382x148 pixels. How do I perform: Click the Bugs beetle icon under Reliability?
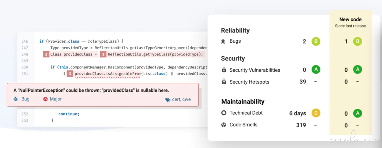[x=223, y=41]
